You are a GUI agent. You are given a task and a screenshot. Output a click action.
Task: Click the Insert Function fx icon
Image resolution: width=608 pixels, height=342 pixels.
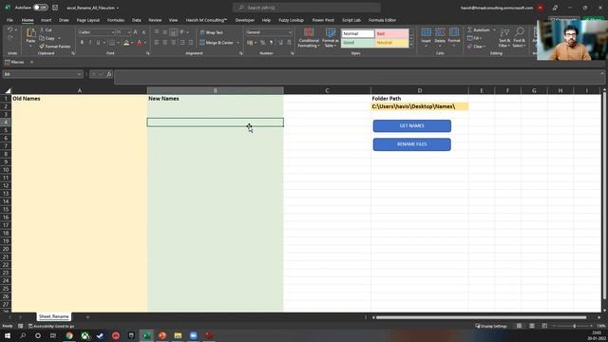click(109, 74)
